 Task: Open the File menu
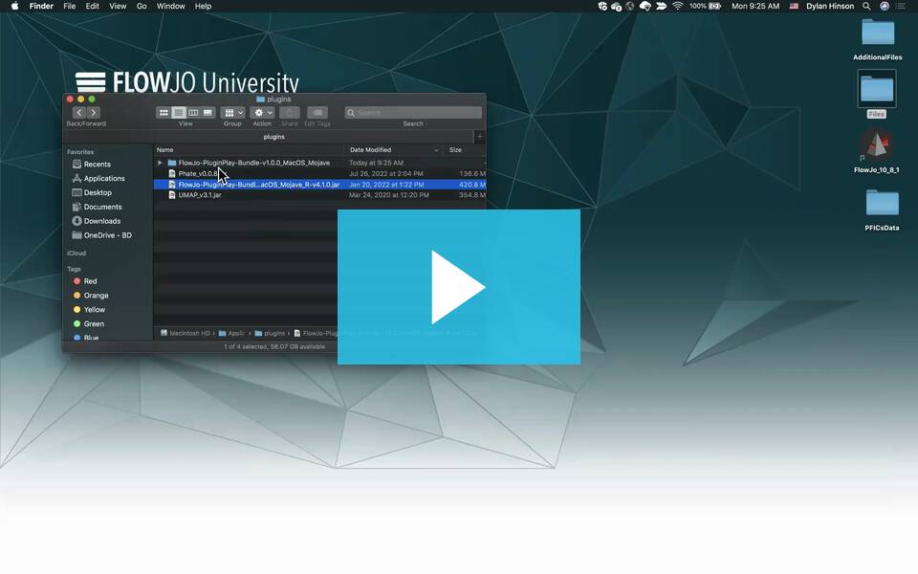click(69, 6)
